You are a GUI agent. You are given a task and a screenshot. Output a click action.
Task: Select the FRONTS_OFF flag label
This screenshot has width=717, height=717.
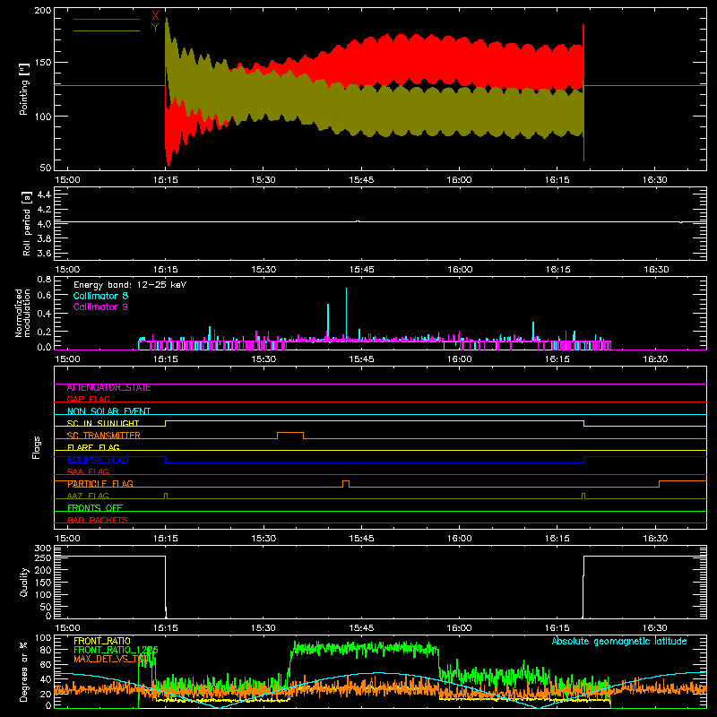[x=95, y=508]
